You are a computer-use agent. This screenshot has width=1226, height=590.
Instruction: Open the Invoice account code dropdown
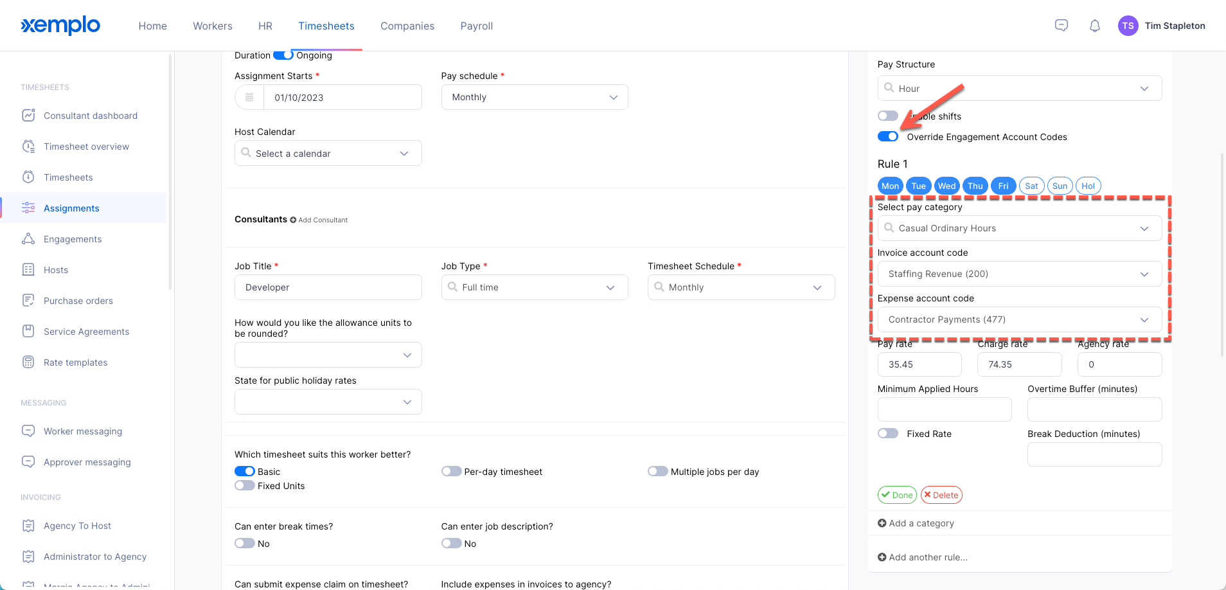pos(1020,274)
